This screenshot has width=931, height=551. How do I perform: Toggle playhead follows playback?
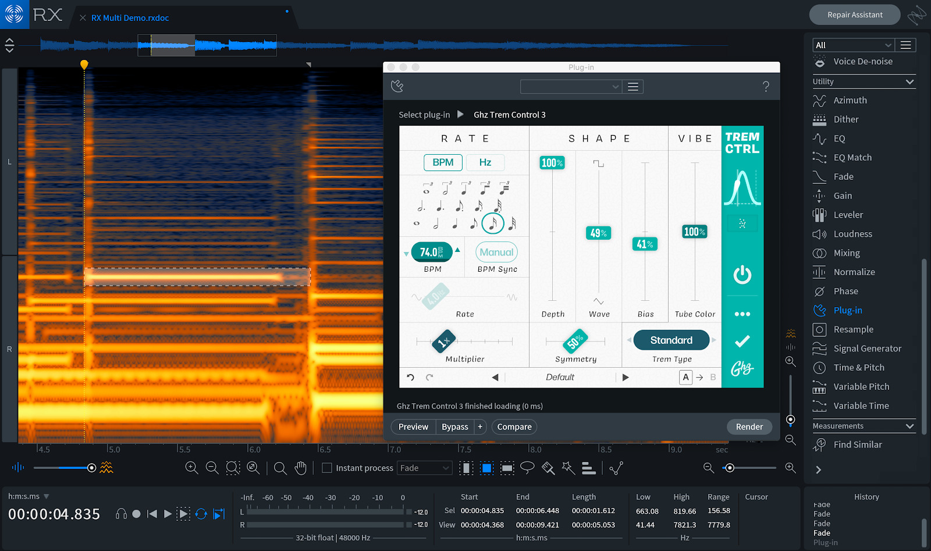(x=219, y=514)
